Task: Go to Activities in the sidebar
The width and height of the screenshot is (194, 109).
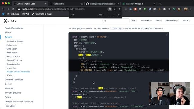Action: click(9, 88)
